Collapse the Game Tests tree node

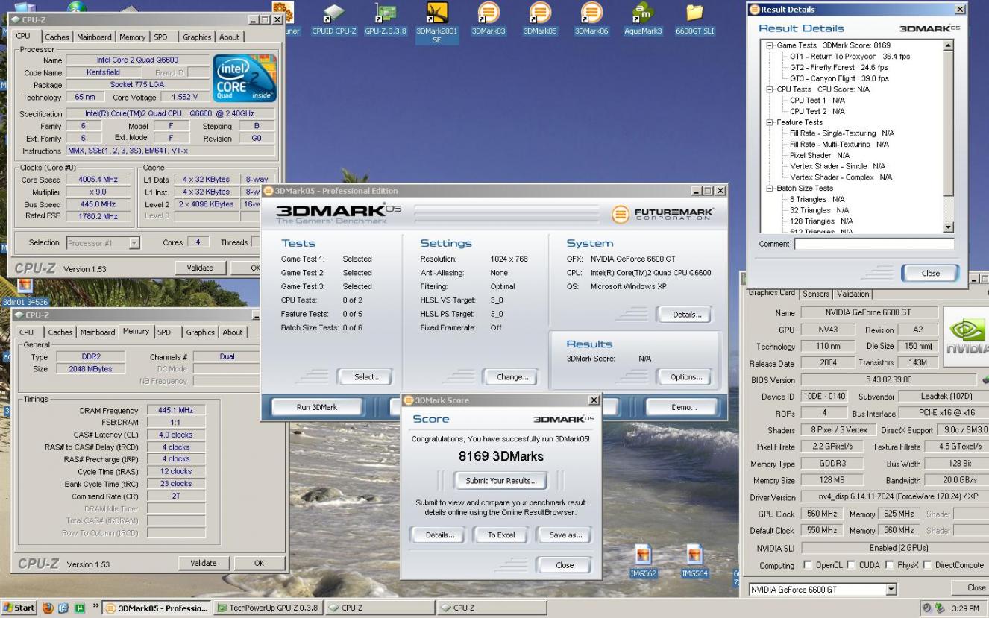click(770, 45)
